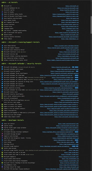
Task: Open the contentsafety.cognitive.azure.com link
Action: (x=66, y=14)
